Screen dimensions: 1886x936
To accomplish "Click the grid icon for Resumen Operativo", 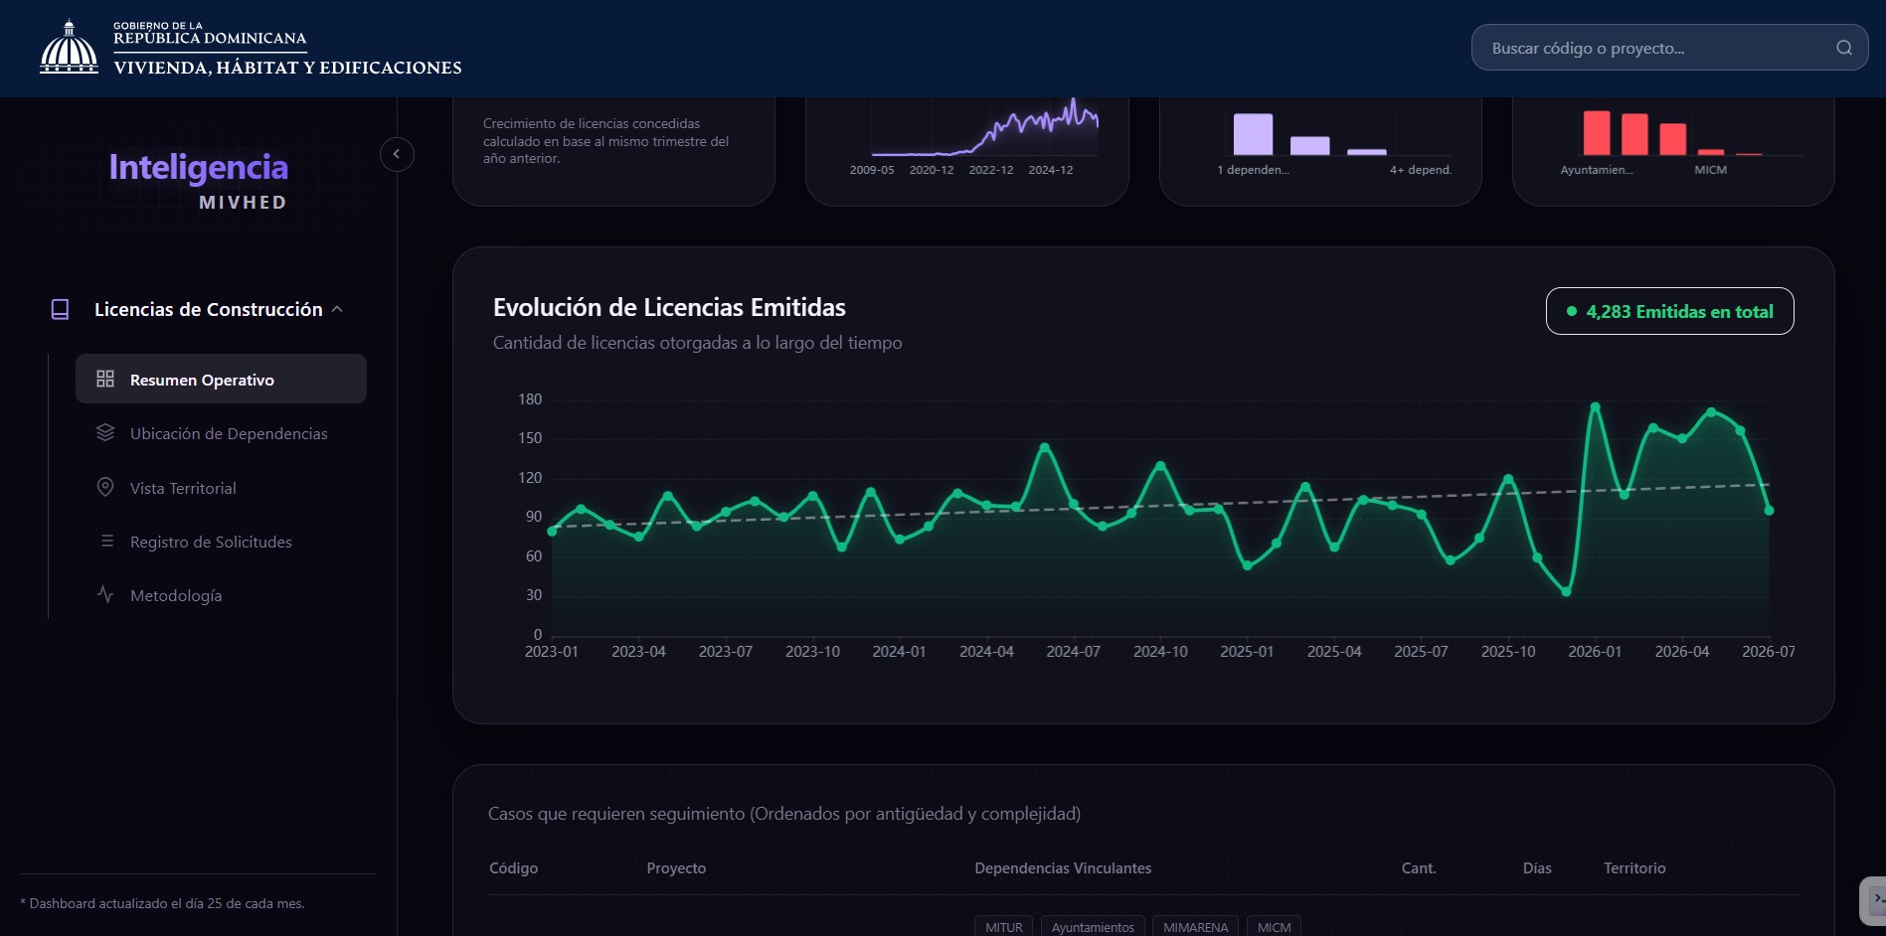I will pyautogui.click(x=105, y=379).
